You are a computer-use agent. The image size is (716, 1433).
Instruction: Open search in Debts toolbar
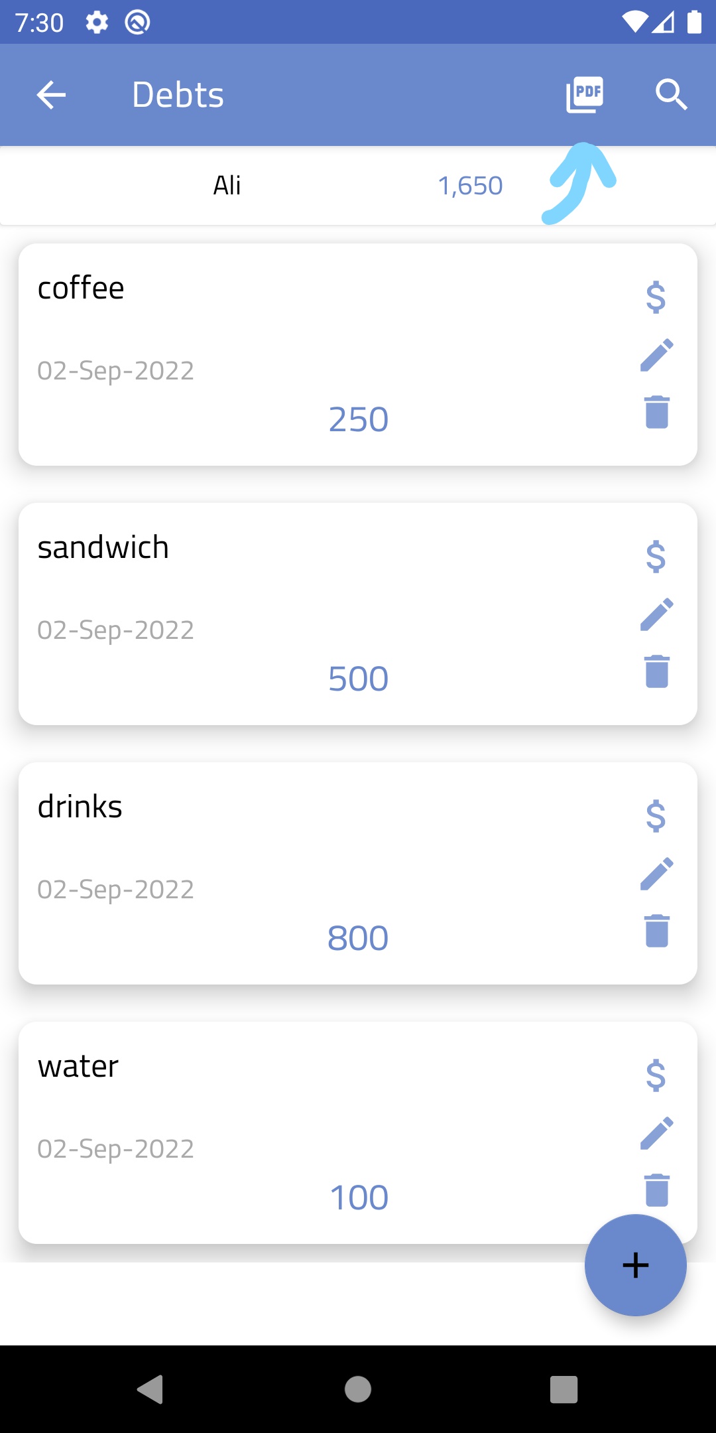(671, 95)
